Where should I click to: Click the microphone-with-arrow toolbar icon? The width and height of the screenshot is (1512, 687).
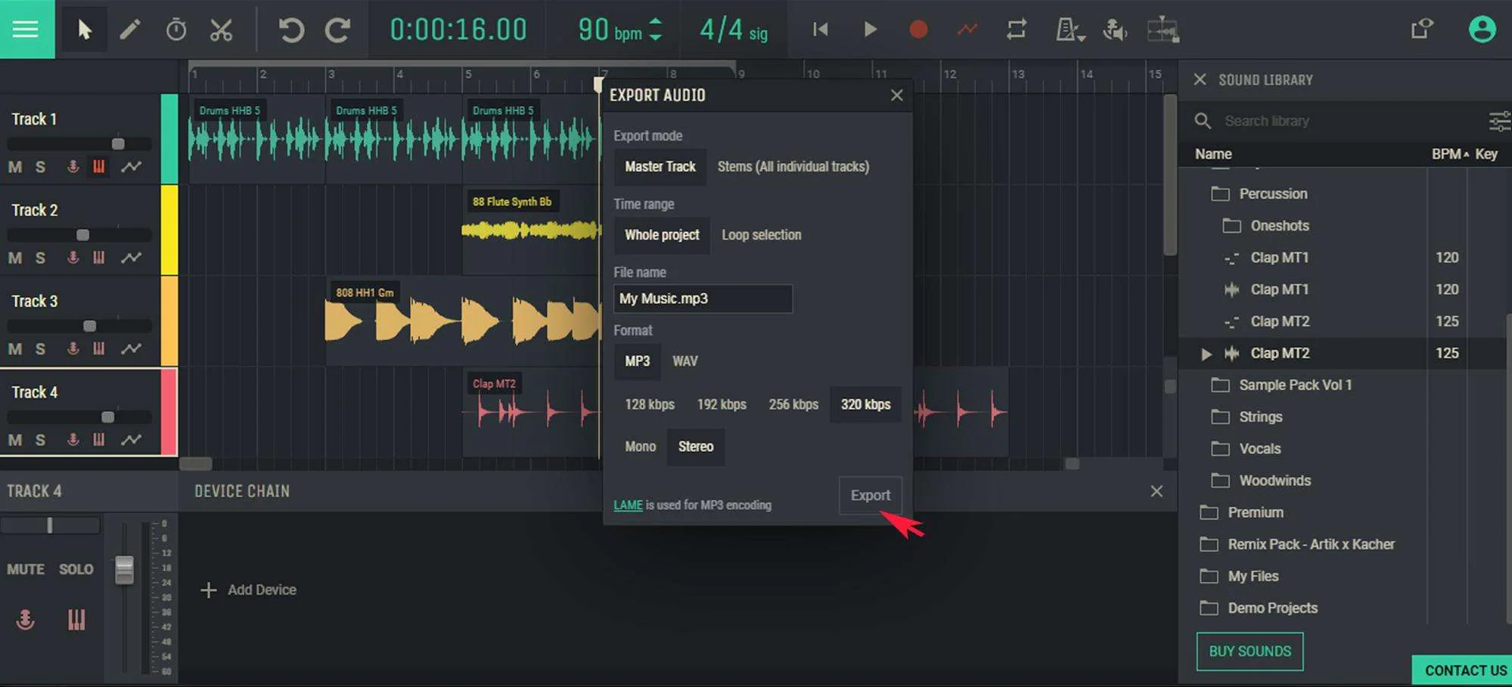click(x=1115, y=29)
